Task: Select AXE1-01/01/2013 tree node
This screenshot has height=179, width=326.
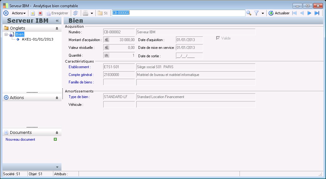Action: (x=37, y=40)
